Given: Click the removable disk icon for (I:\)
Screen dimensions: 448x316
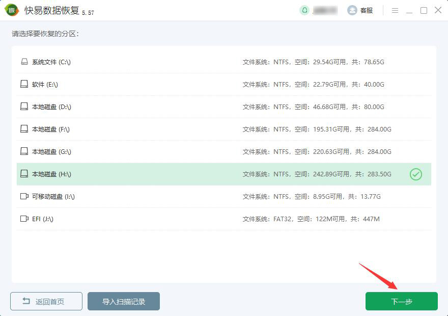Looking at the screenshot, I should coord(24,196).
